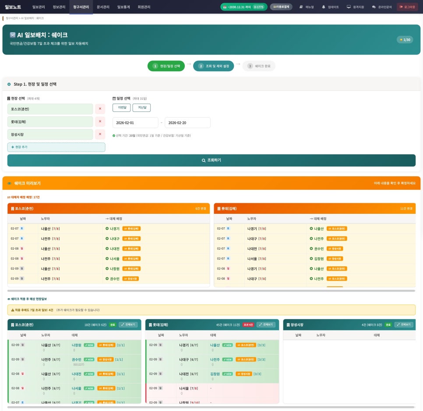The height and width of the screenshot is (411, 423).
Task: Remove the 포스코(춘천) site with X
Action: pos(100,109)
